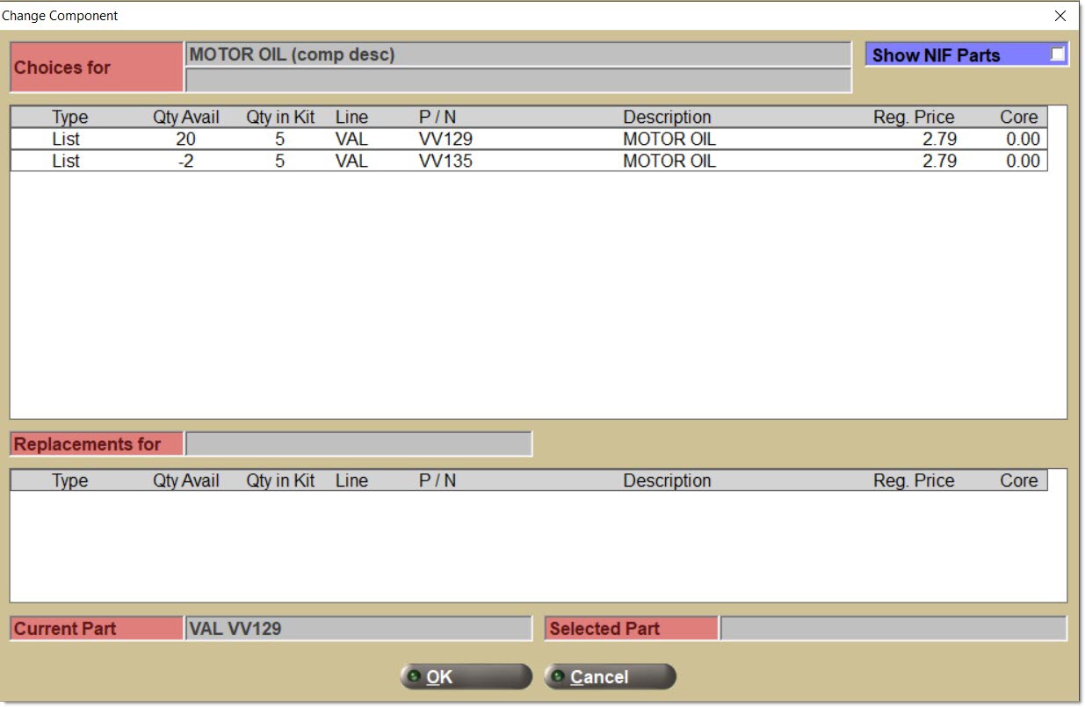Click the Replacements for text field
The image size is (1085, 707).
(358, 444)
